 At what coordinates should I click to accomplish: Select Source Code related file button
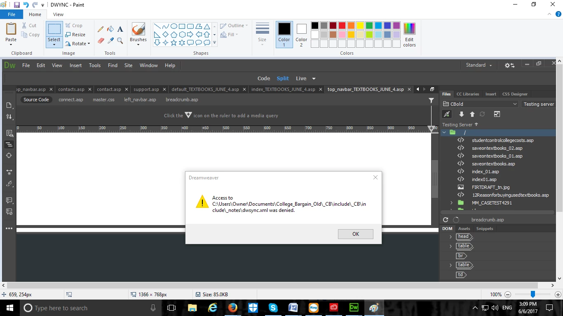pos(36,100)
